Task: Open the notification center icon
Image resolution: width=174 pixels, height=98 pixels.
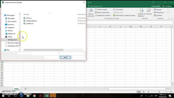Action: [x=170, y=96]
